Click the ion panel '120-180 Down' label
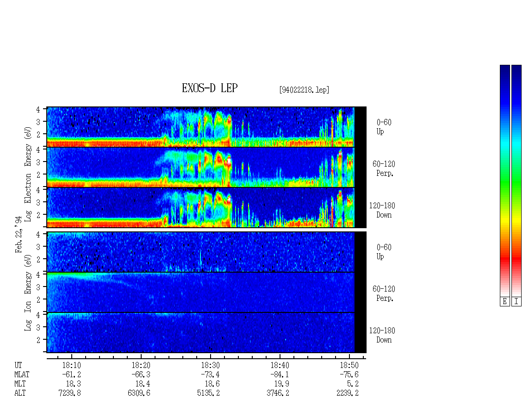The image size is (523, 405). 382,335
